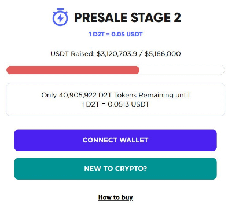Screen dimensions: 228x216
Task: Click the blue 1 D2T = 0.05 USDT price text
Action: pyautogui.click(x=115, y=34)
